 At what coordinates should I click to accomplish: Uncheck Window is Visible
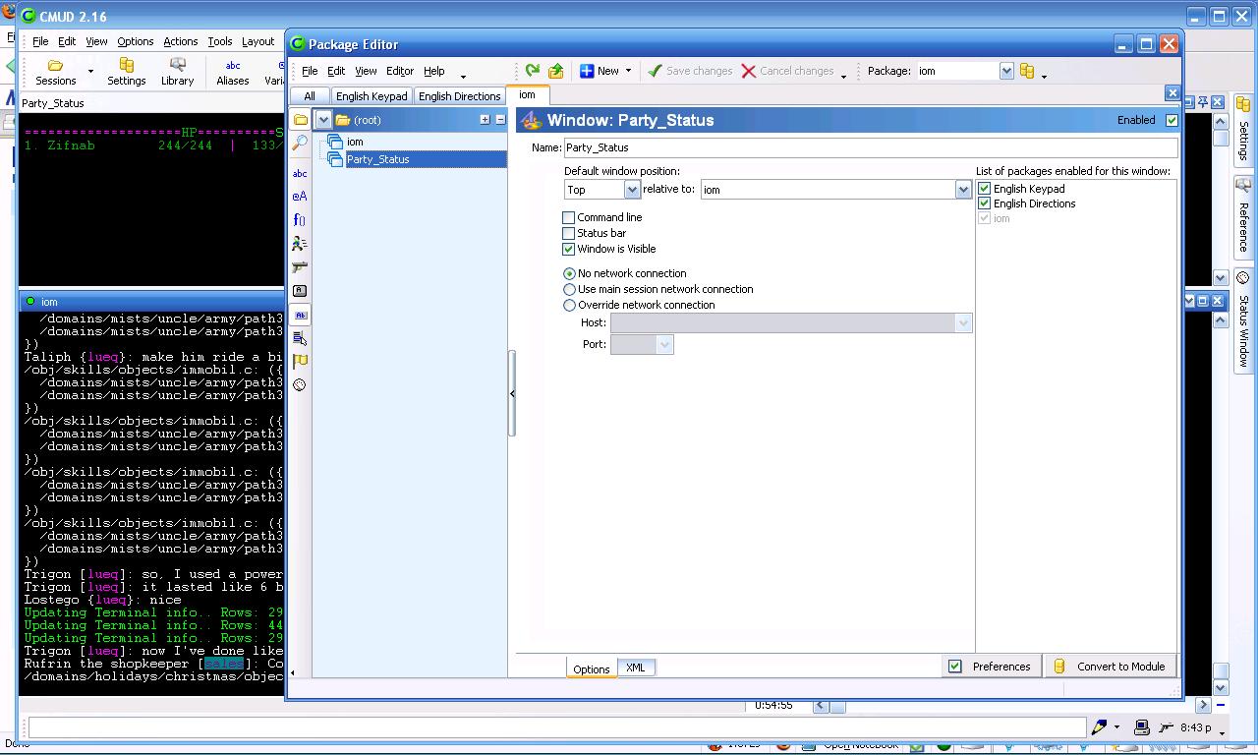pos(568,249)
